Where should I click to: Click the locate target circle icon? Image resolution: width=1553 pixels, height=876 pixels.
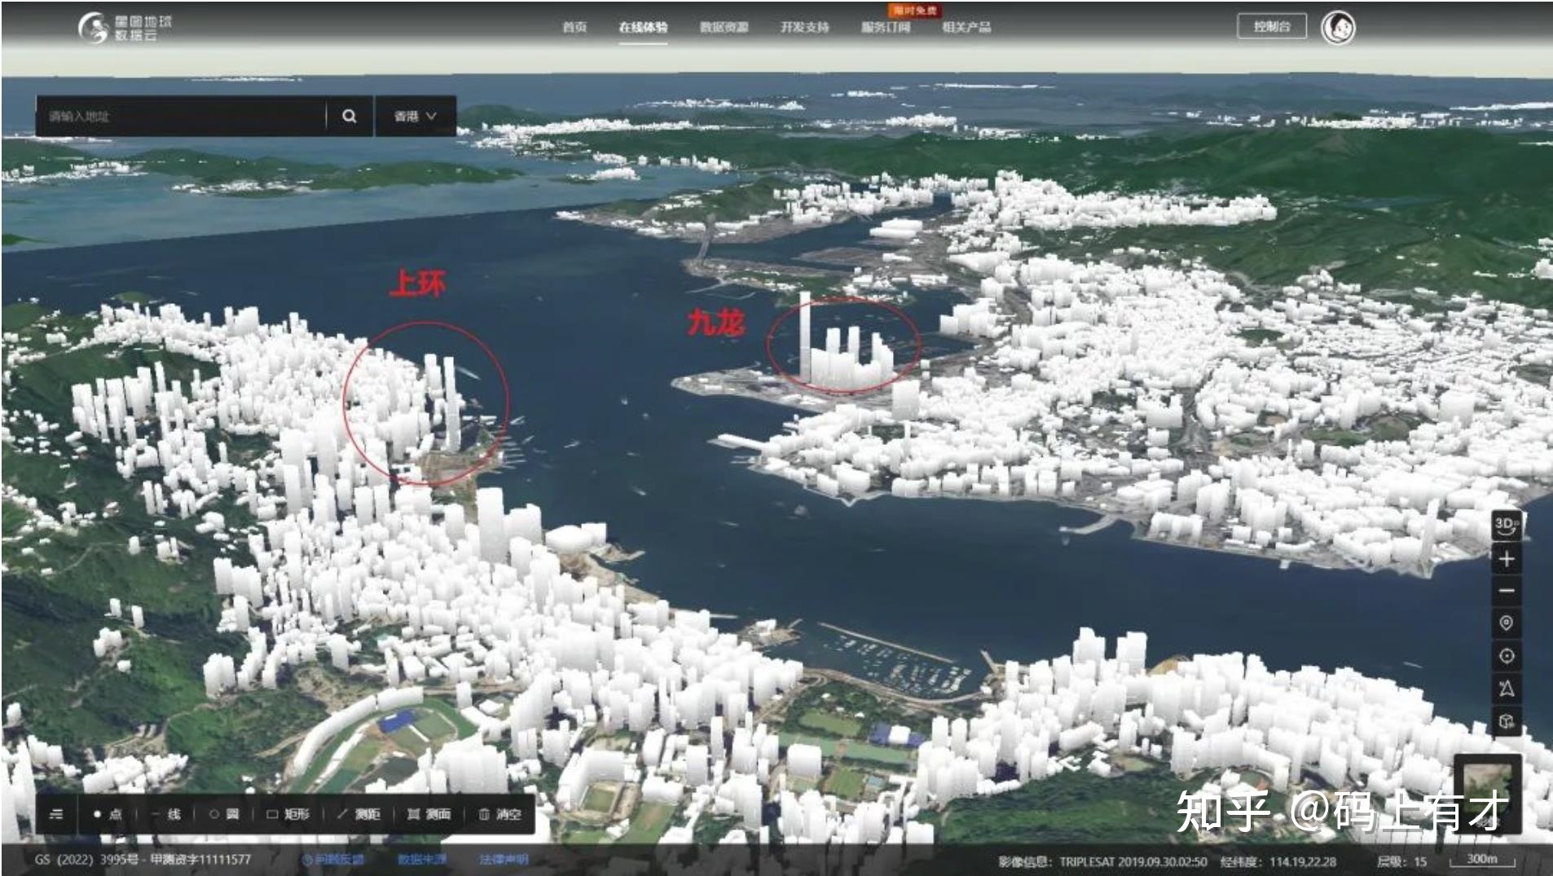(1506, 656)
